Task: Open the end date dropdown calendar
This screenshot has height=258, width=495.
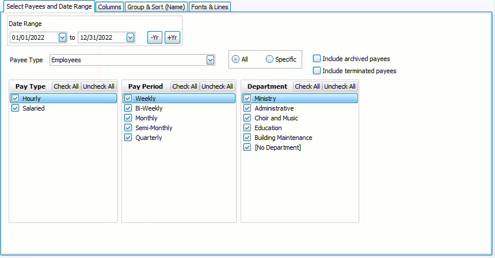Action: [x=130, y=37]
